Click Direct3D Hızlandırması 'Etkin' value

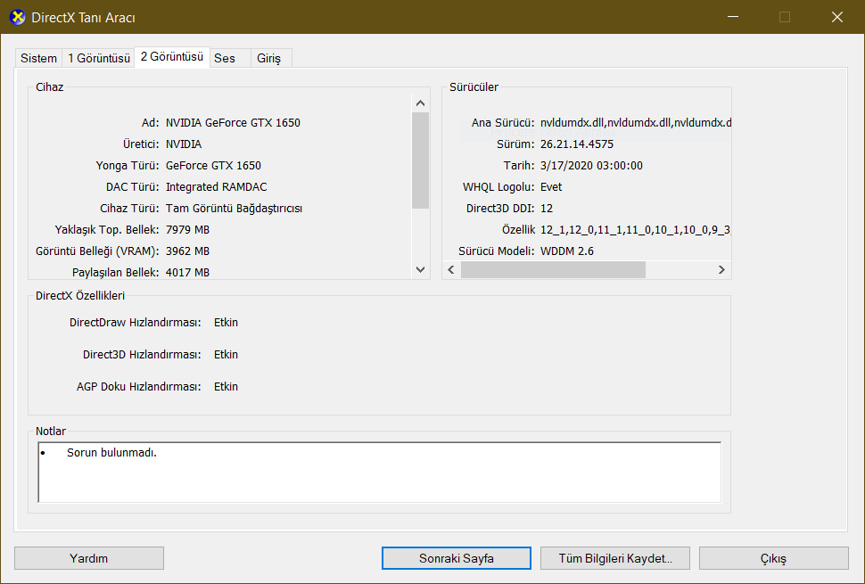click(227, 354)
